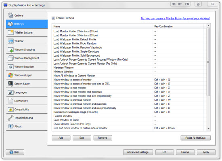This screenshot has height=161, width=222.
Task: Click the 'Ctrl + Win + Down' key combination
Action: tap(165, 128)
